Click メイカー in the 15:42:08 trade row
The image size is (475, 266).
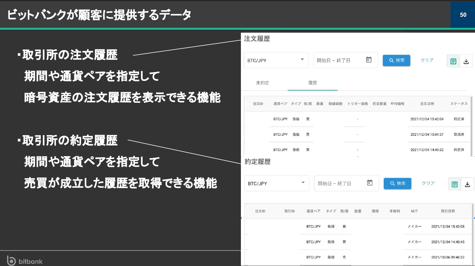click(x=415, y=227)
